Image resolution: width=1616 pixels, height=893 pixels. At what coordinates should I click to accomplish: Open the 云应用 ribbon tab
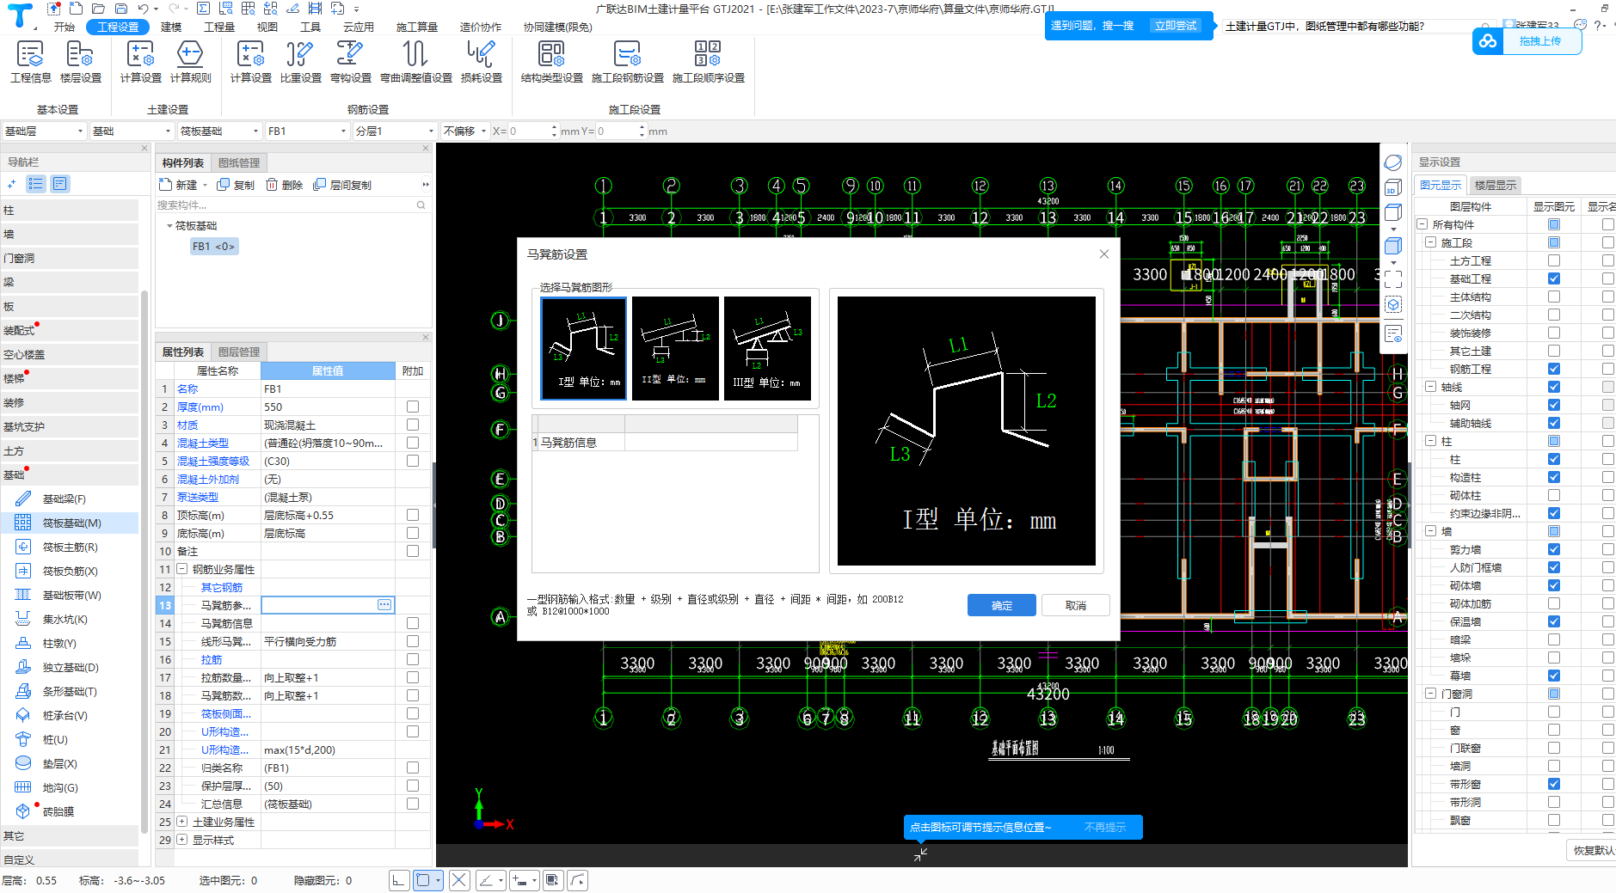tap(358, 27)
